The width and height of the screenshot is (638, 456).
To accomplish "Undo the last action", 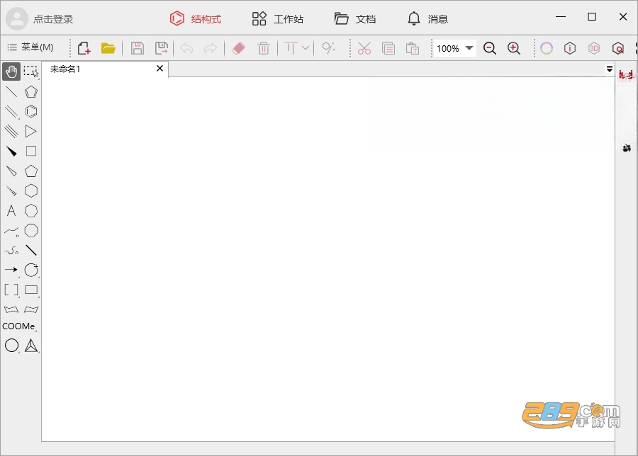I will 186,48.
